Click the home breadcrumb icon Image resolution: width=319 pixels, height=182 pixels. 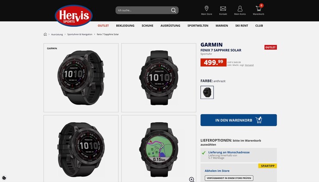[45, 34]
